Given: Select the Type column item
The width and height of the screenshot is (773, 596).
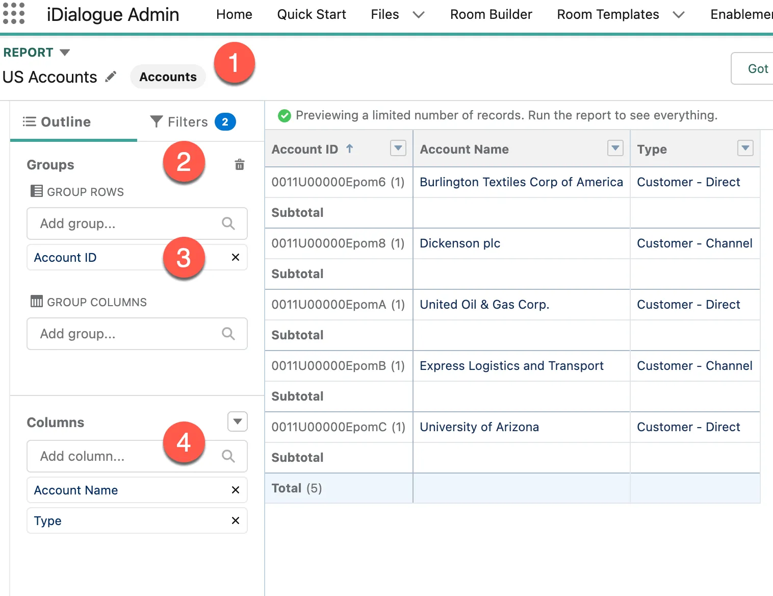Looking at the screenshot, I should click(x=137, y=520).
